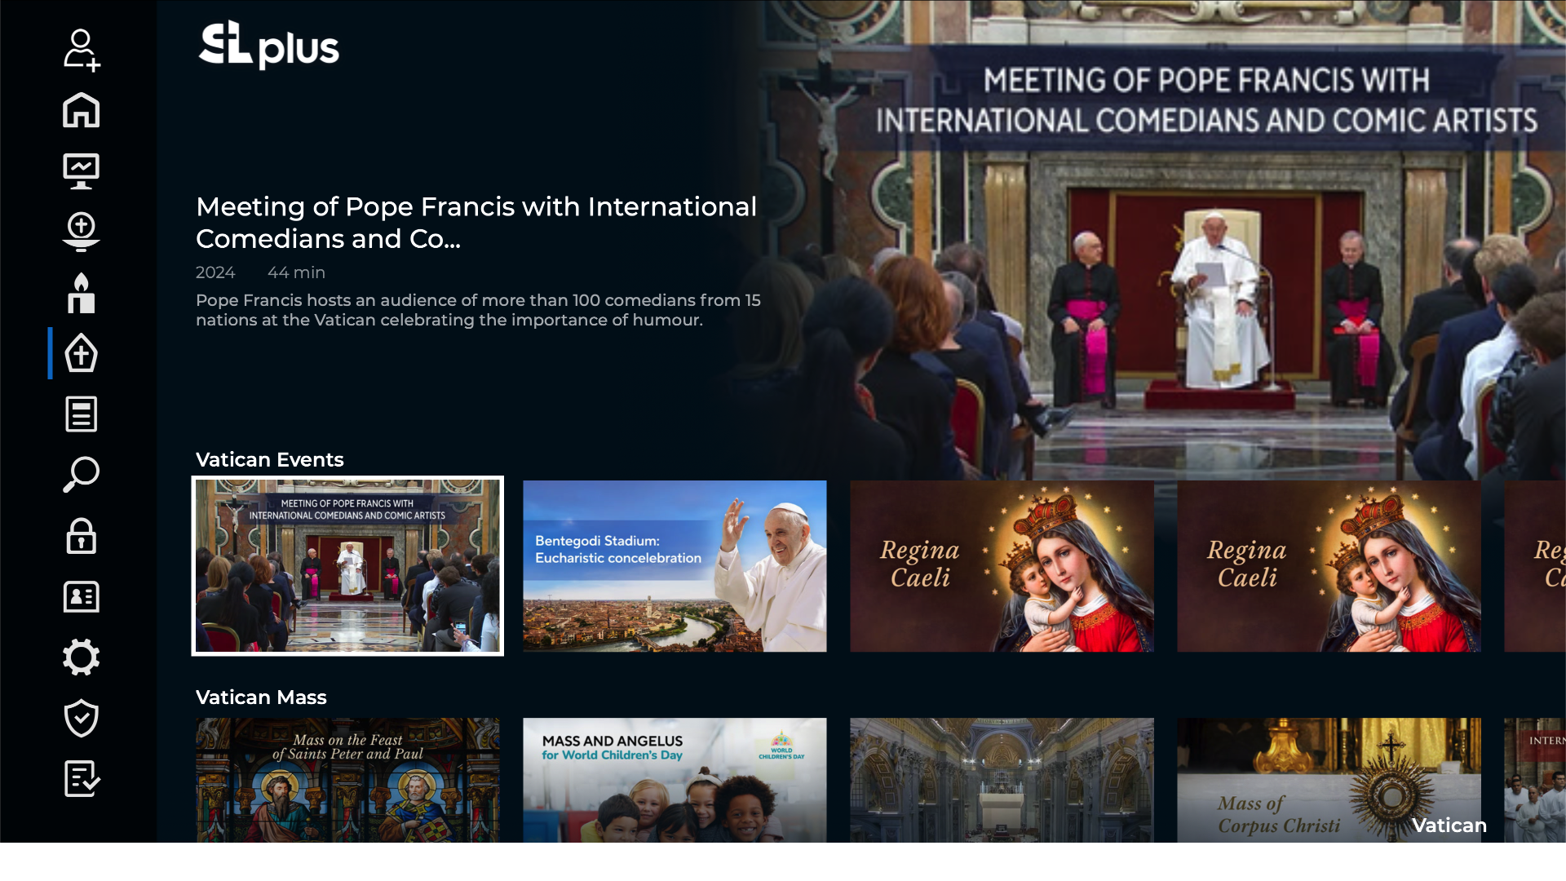The height and width of the screenshot is (881, 1566).
Task: Click the Vatican Mass row heading
Action: (261, 697)
